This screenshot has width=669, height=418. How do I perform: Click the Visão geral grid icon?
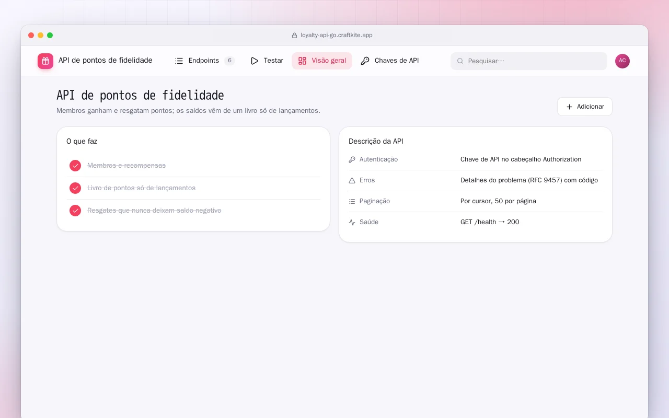click(302, 61)
